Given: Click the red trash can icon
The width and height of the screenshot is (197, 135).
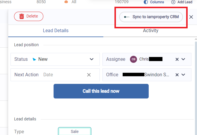Looking at the screenshot, I should (22, 16).
